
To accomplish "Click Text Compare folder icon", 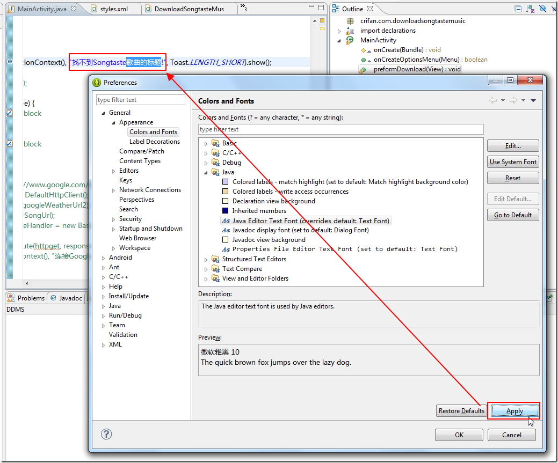I will coord(215,268).
